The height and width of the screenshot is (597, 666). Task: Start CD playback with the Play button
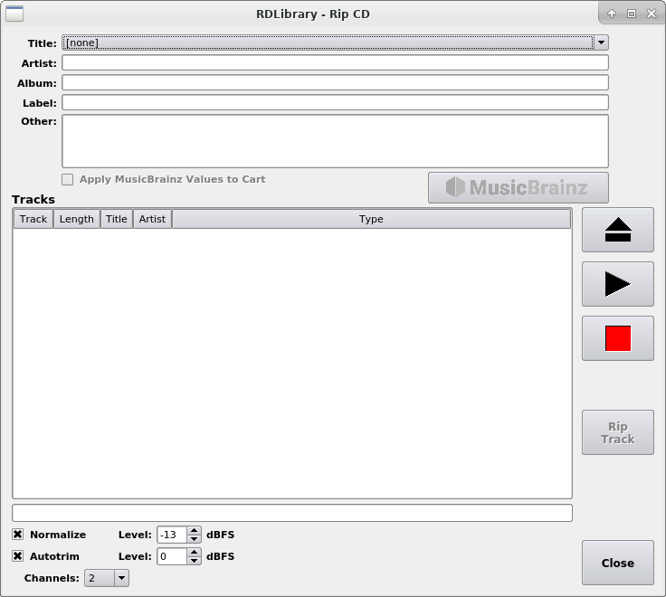(617, 284)
